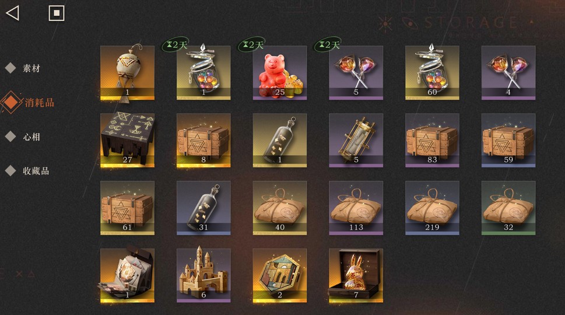Select the black rune table item
This screenshot has height=315, width=565.
pos(127,141)
